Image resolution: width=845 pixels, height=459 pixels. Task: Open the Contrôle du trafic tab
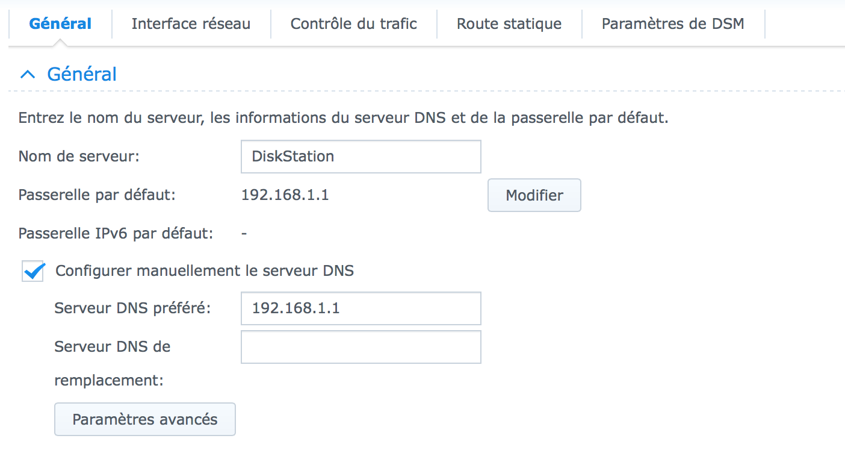354,23
